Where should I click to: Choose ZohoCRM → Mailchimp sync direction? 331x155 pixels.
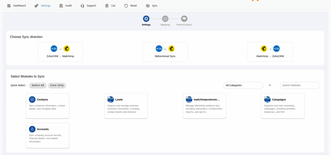pyautogui.click(x=60, y=52)
